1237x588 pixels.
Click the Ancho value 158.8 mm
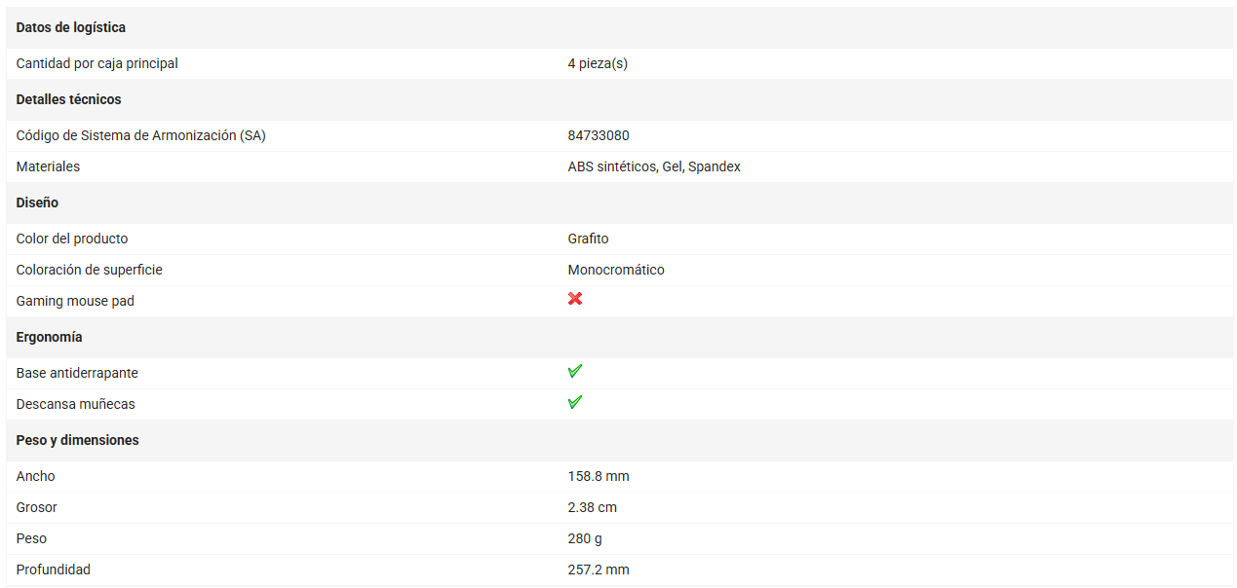click(x=599, y=476)
